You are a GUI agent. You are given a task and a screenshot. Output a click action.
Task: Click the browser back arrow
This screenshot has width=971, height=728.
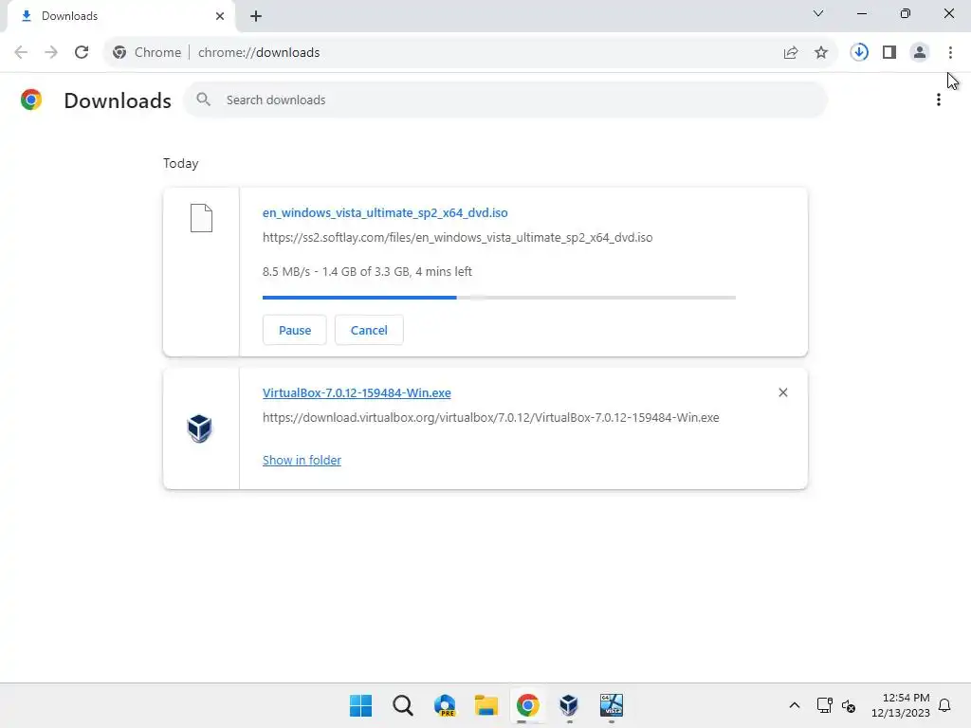tap(21, 52)
